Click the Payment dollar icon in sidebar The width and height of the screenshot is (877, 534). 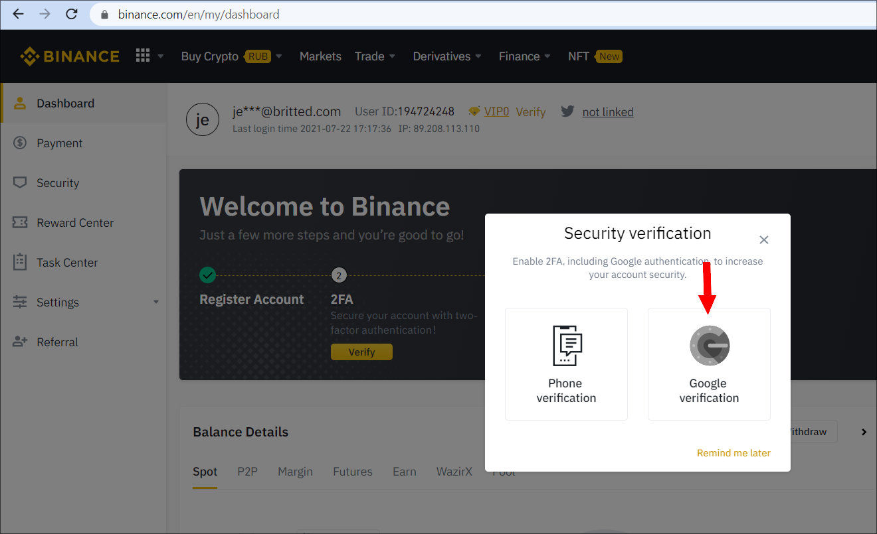[20, 143]
